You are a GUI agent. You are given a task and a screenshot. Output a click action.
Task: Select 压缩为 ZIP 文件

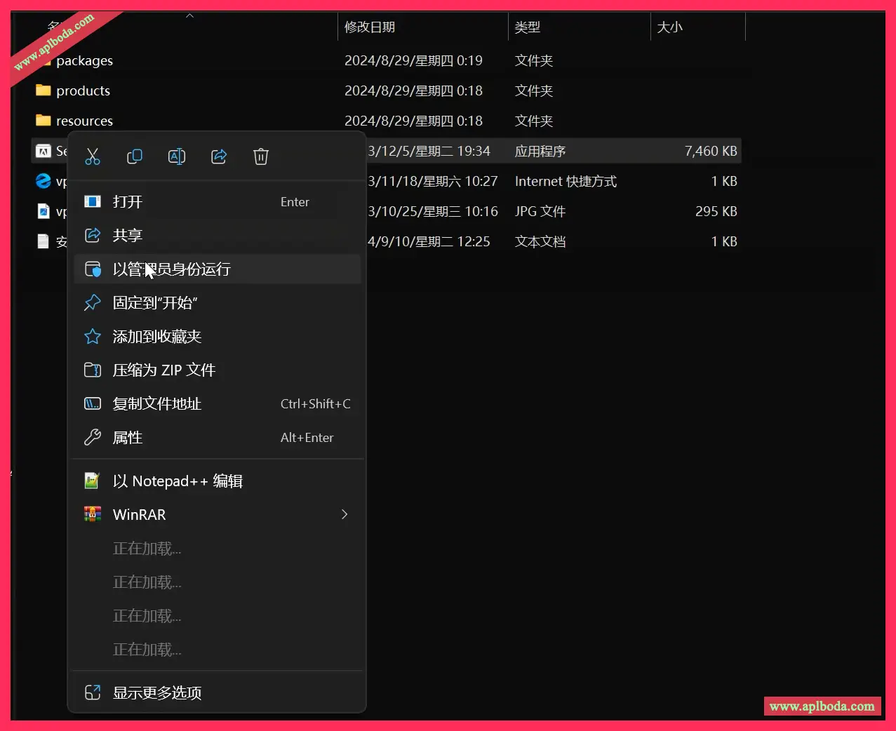[x=218, y=370]
